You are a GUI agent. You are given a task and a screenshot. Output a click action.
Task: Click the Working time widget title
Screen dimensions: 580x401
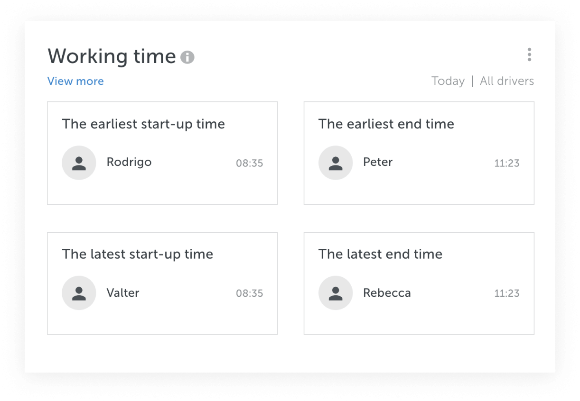[112, 56]
